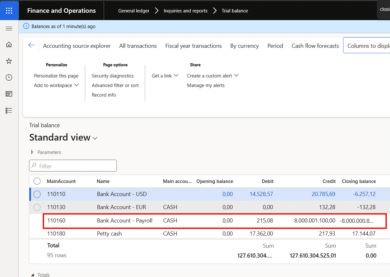Click the search icon in Filter box
The image size is (390, 277).
click(x=34, y=166)
